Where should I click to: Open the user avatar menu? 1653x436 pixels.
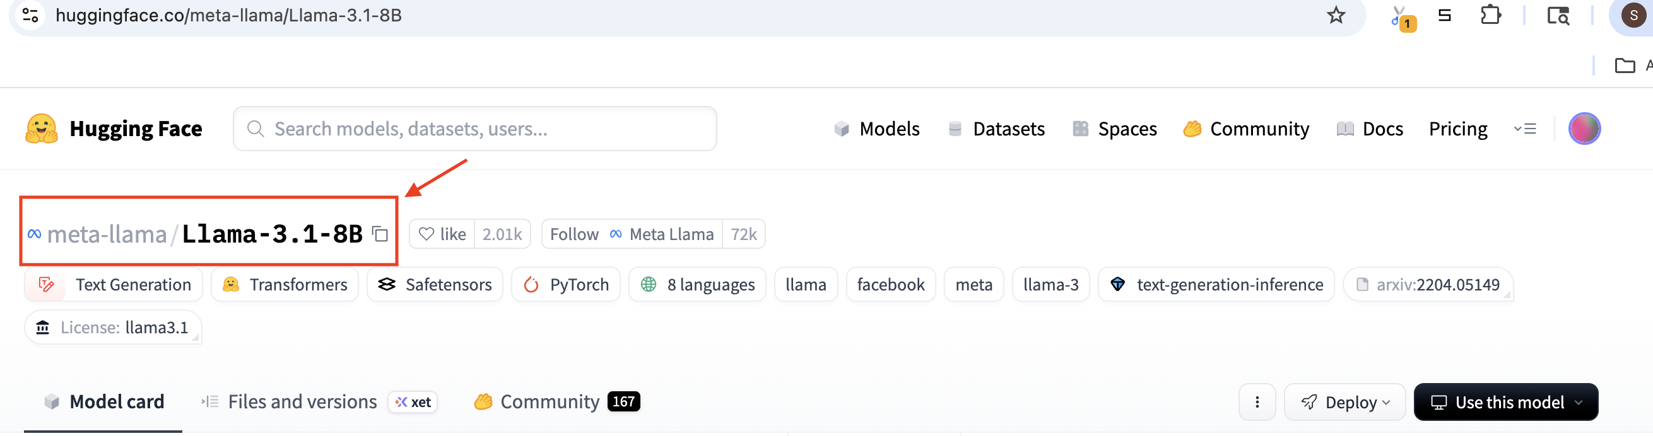coord(1584,129)
